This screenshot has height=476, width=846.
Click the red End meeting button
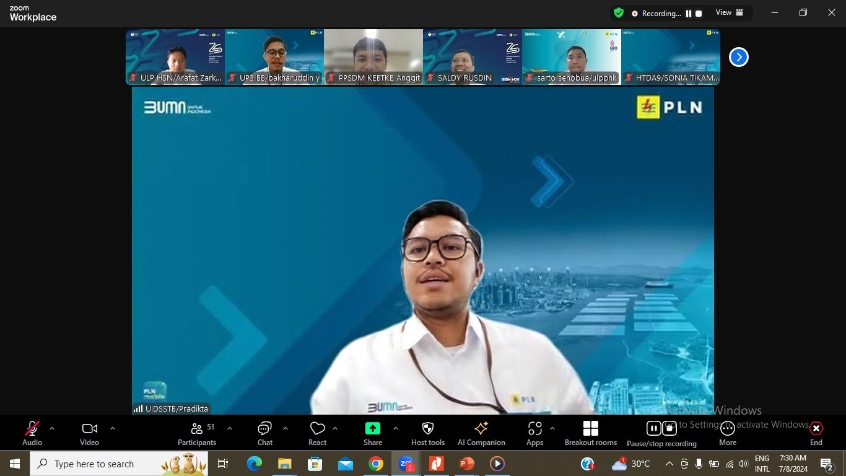pyautogui.click(x=816, y=433)
